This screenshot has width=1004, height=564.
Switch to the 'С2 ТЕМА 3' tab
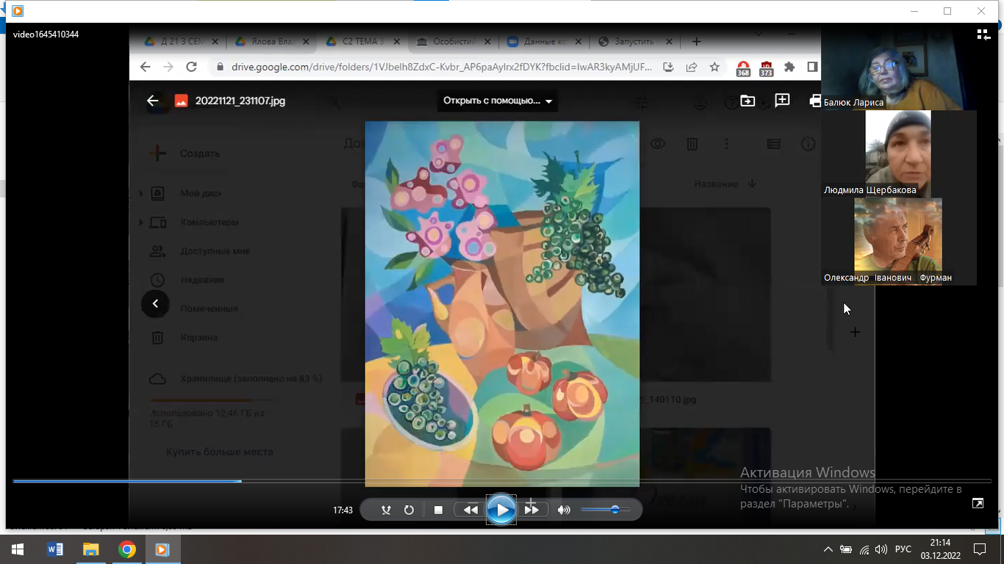[362, 42]
